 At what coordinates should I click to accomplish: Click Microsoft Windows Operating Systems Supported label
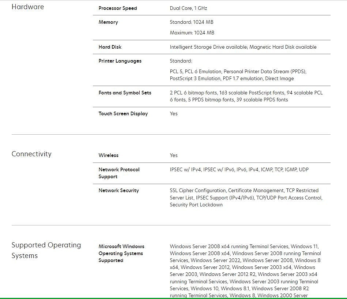[121, 253]
